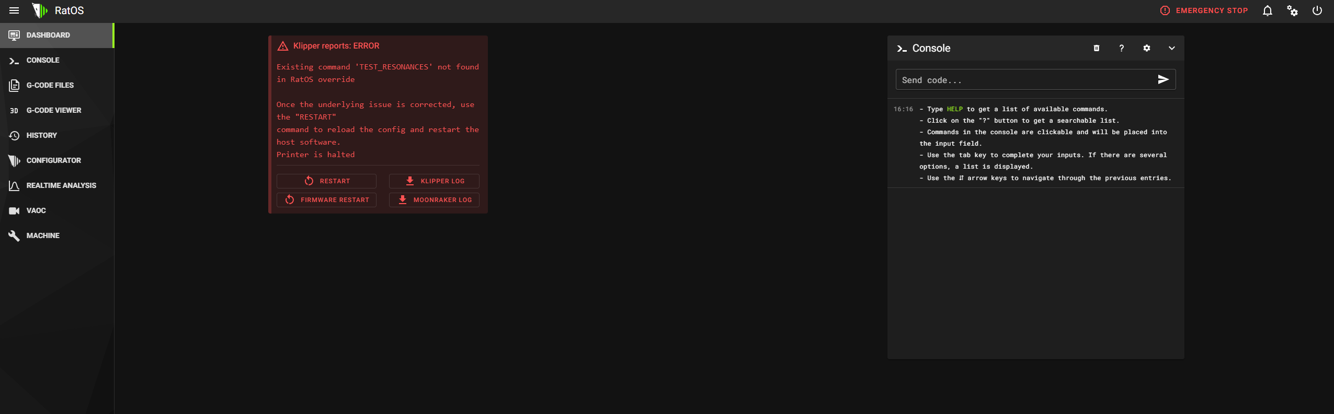Open the VAOC camera page

pos(57,211)
